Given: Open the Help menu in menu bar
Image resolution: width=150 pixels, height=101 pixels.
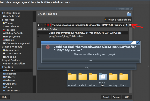Looking at the screenshot, I should (67, 2).
